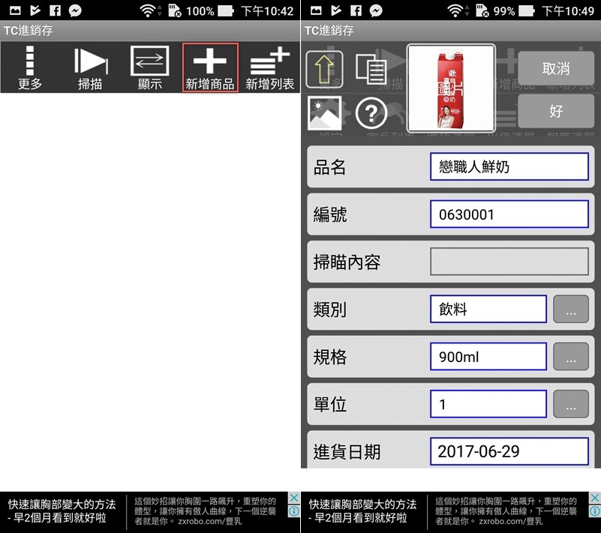Image resolution: width=601 pixels, height=533 pixels.
Task: Open the 顯示 display view icon
Action: coord(149,67)
